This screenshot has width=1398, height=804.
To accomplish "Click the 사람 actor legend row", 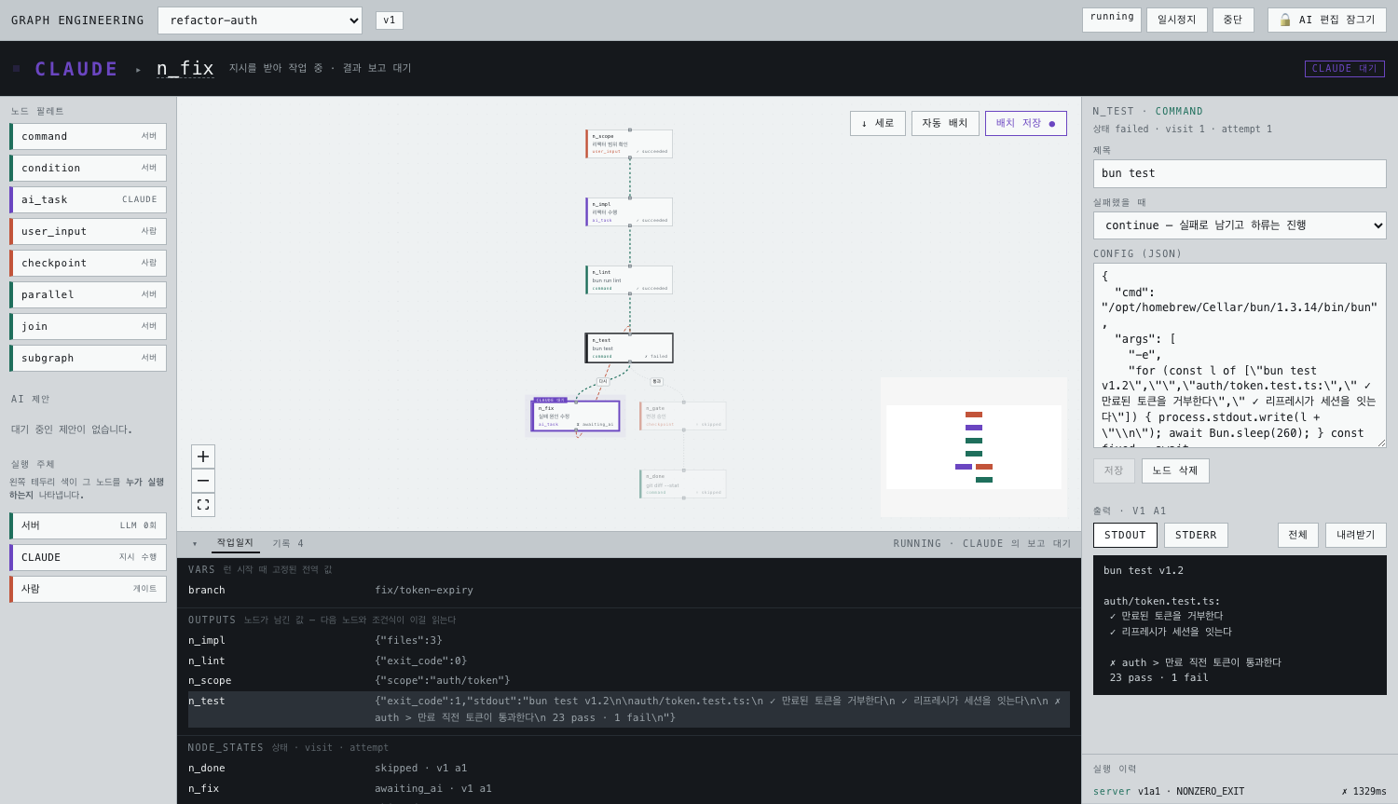I will tap(89, 590).
